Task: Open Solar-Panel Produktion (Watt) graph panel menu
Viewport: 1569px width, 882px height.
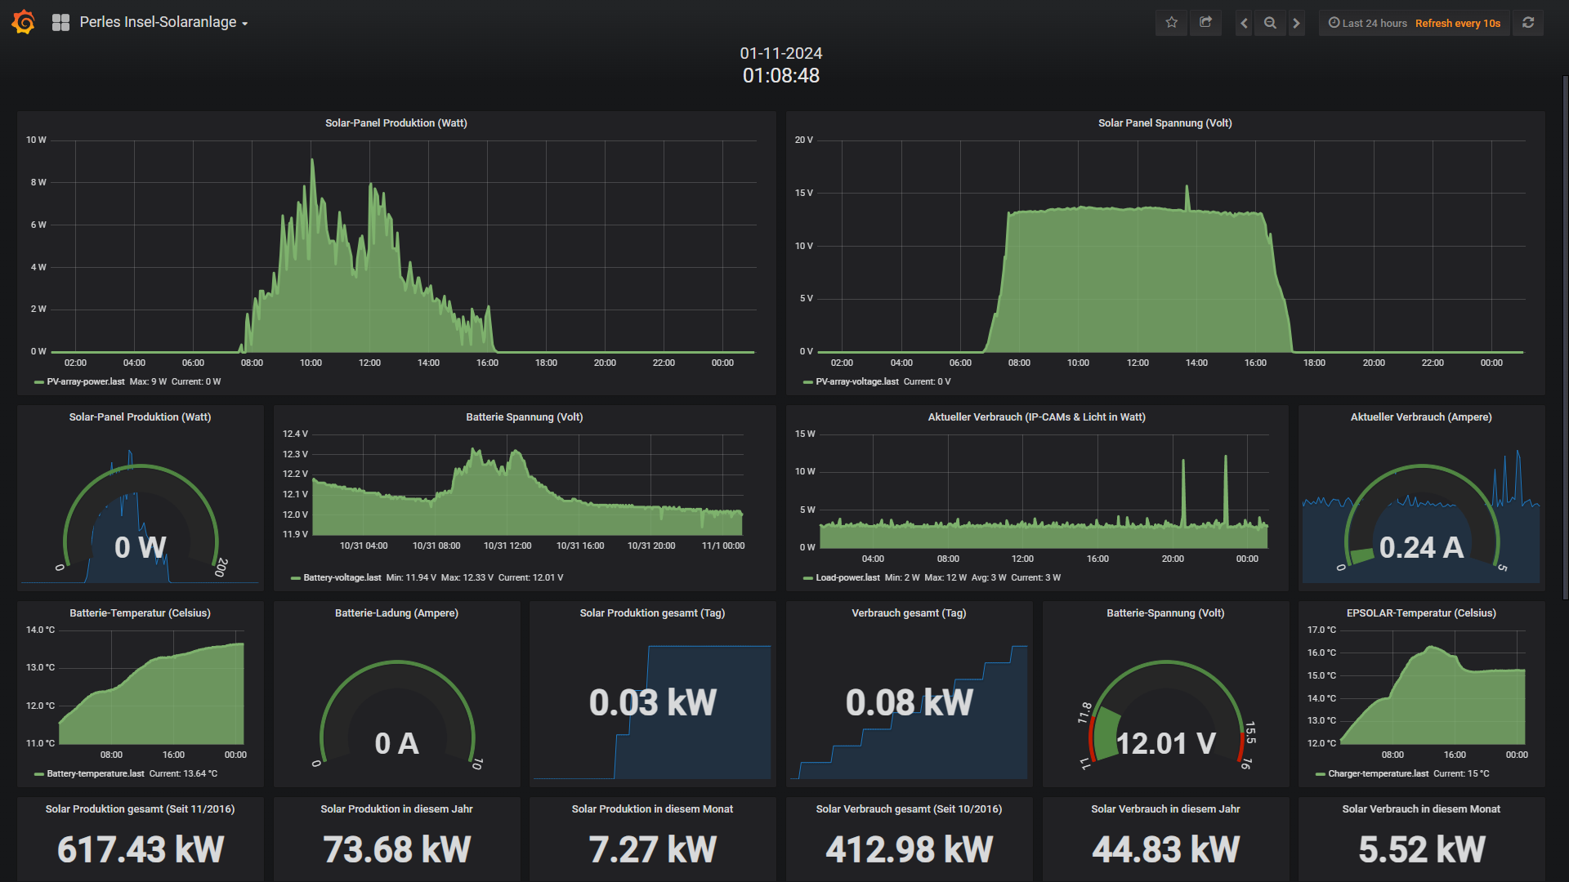Action: point(396,123)
